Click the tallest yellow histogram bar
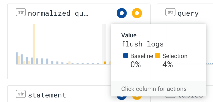 (34, 44)
